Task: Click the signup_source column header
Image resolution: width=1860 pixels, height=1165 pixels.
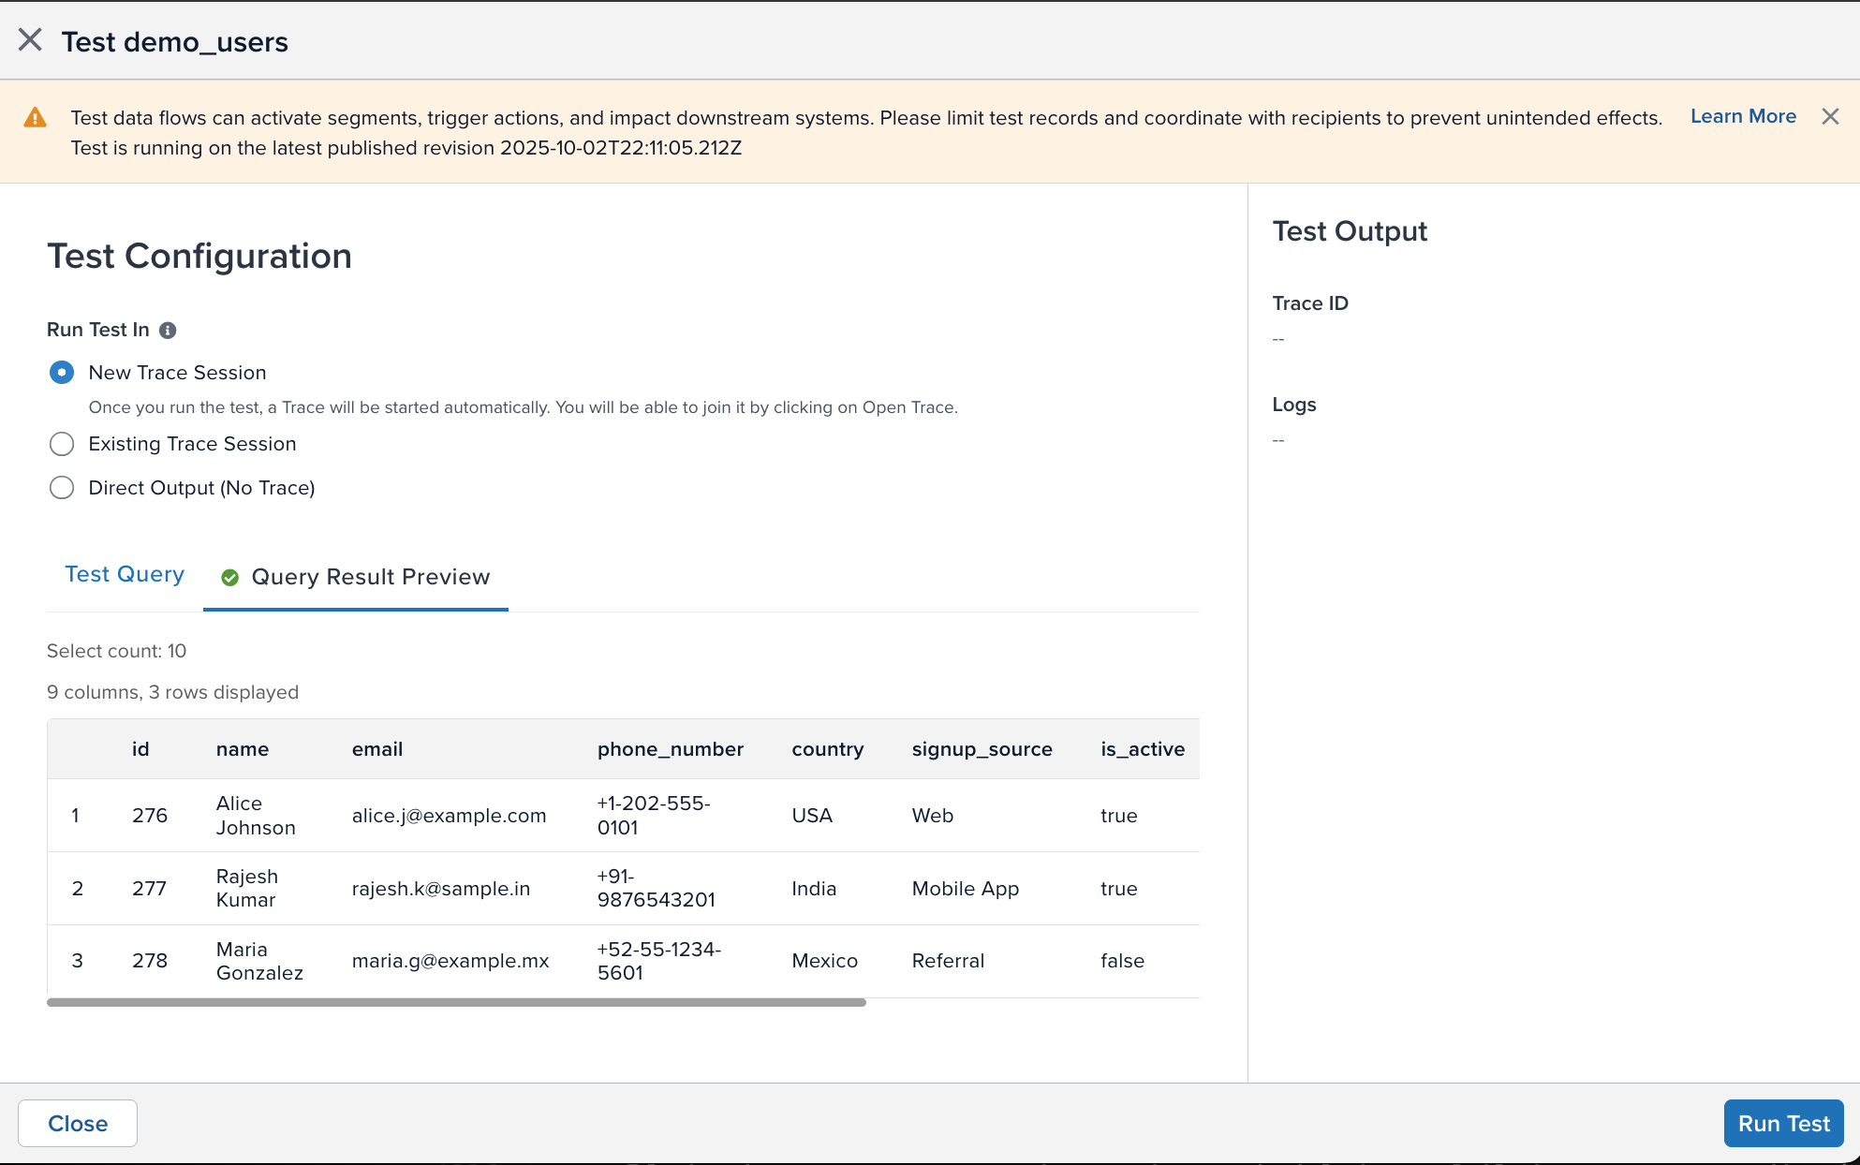Action: point(982,749)
